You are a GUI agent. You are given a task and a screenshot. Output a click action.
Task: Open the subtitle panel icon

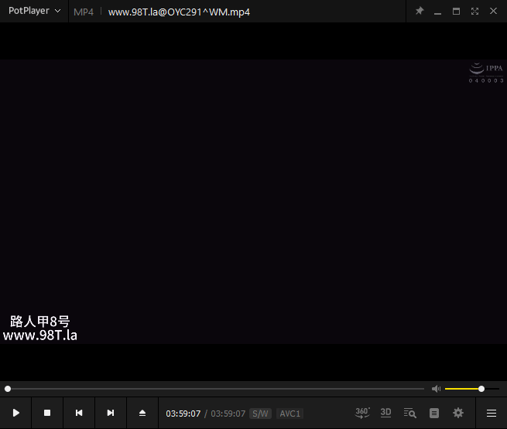pos(434,414)
